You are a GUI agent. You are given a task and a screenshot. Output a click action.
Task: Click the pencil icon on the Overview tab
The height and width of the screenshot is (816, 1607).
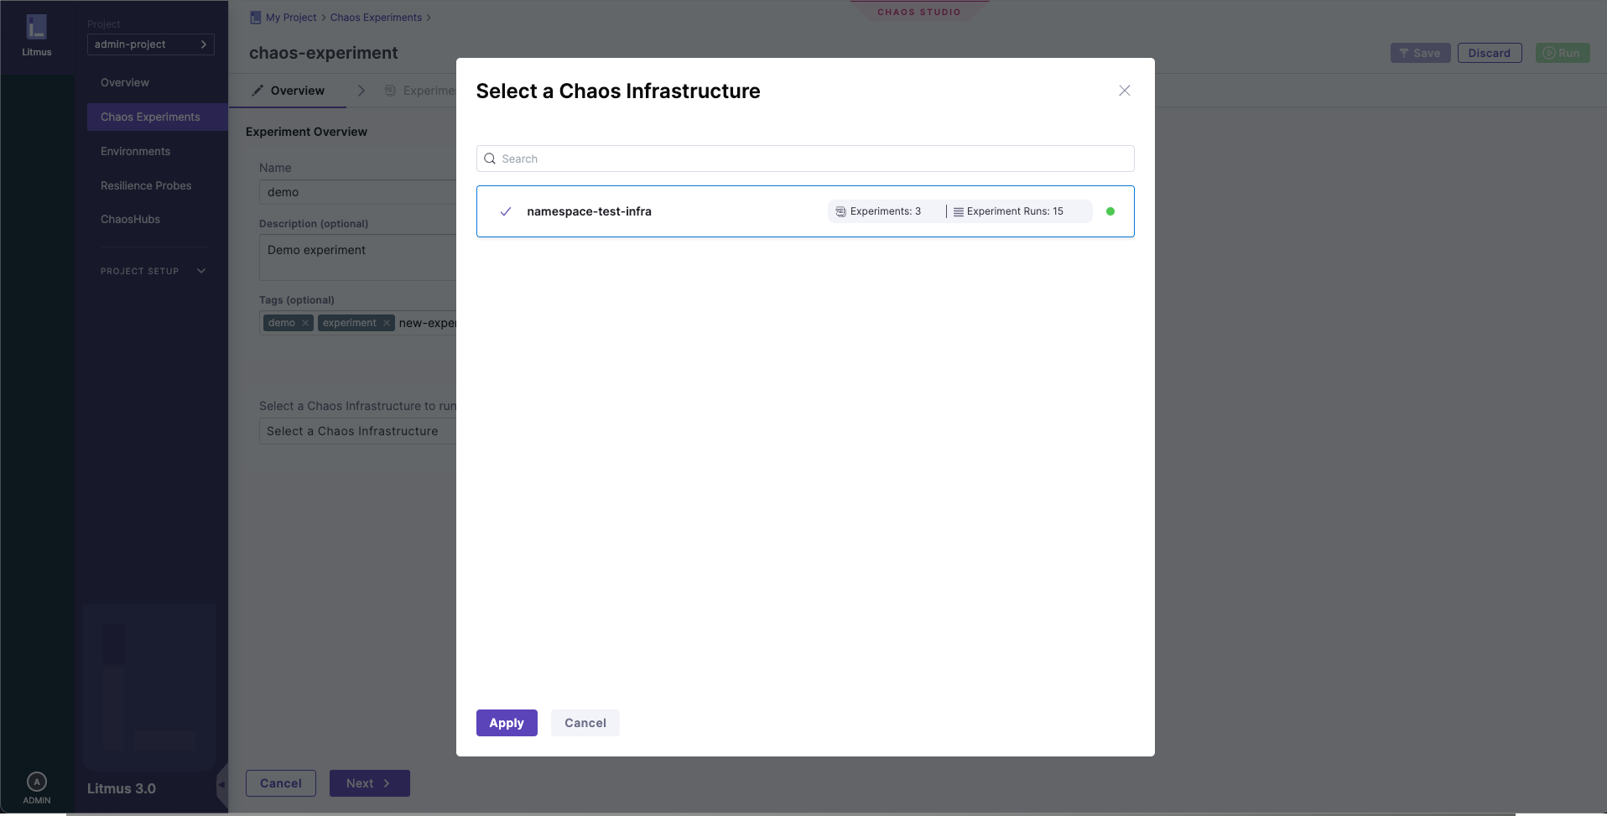pos(257,91)
